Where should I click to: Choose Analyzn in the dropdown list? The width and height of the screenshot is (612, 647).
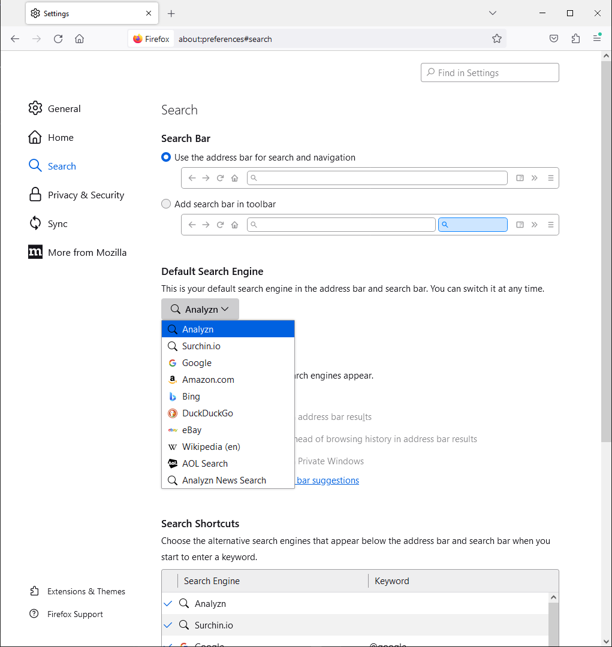(228, 329)
